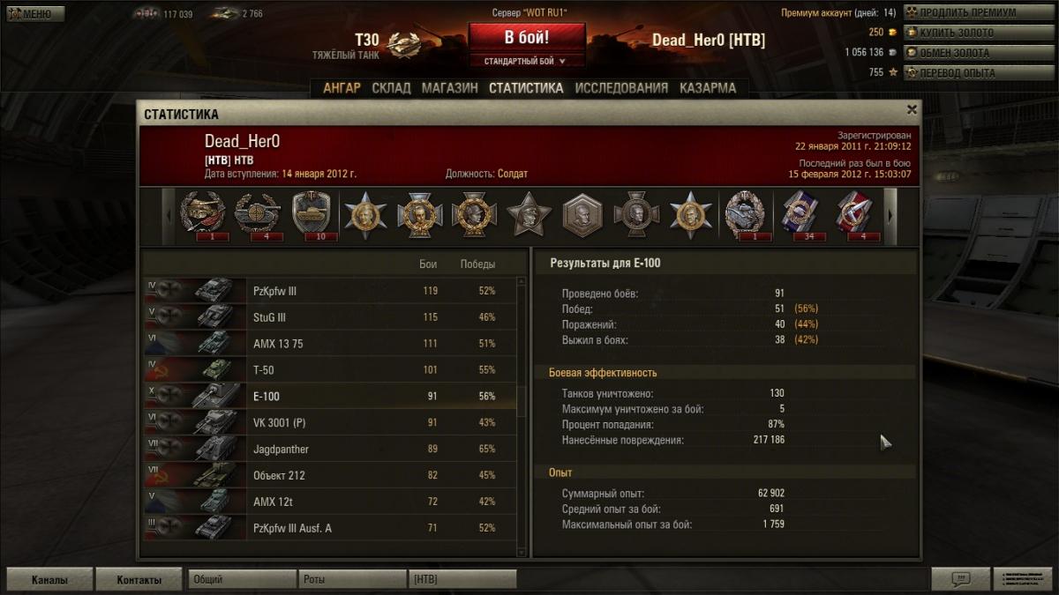Open the Каналы channels button
Viewport: 1059px width, 595px height.
[x=49, y=580]
